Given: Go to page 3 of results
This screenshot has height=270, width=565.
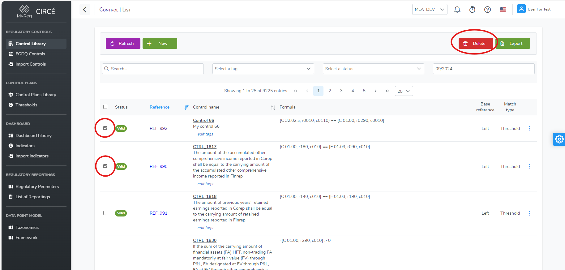Looking at the screenshot, I should [x=341, y=91].
